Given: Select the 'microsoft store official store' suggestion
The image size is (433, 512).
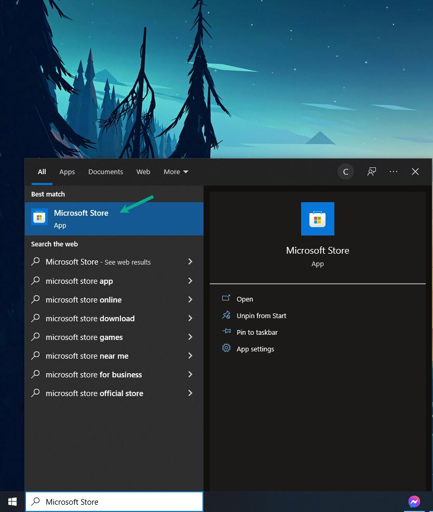Looking at the screenshot, I should click(114, 393).
